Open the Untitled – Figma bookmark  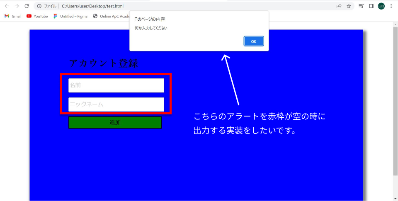point(70,16)
